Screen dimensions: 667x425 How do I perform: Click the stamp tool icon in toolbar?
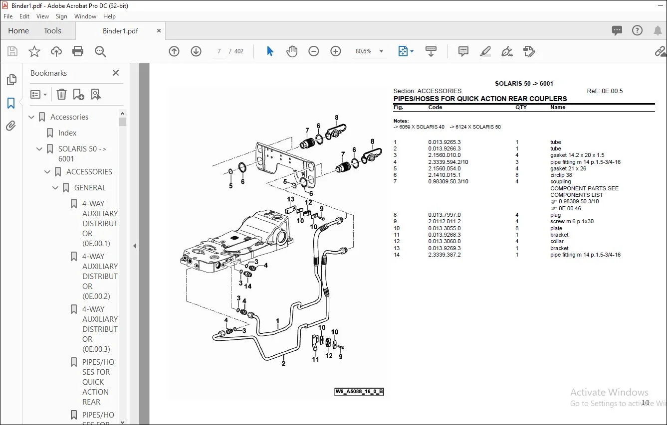pyautogui.click(x=529, y=51)
